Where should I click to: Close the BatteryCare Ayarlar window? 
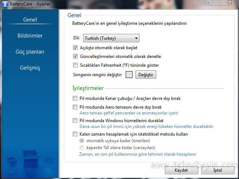(x=230, y=3)
